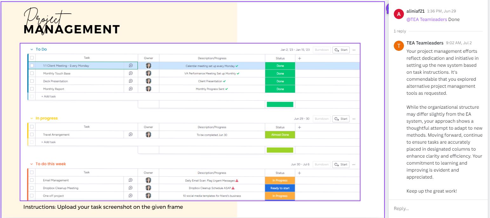This screenshot has height=218, width=490.
Task: Click @TEA Teamleaders mention link
Action: (x=426, y=19)
